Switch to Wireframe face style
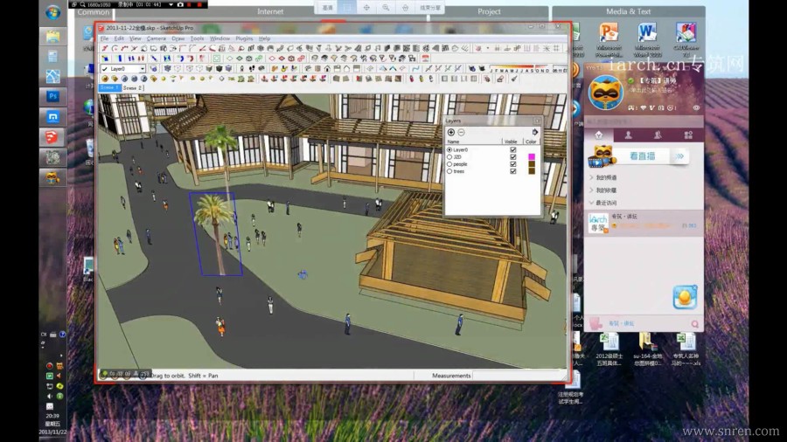787x442 pixels. pyautogui.click(x=189, y=69)
